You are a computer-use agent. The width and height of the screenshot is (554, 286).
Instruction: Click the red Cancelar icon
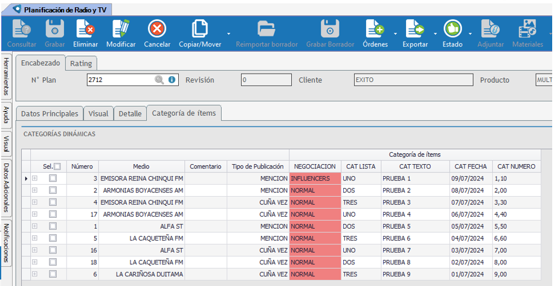tap(157, 29)
